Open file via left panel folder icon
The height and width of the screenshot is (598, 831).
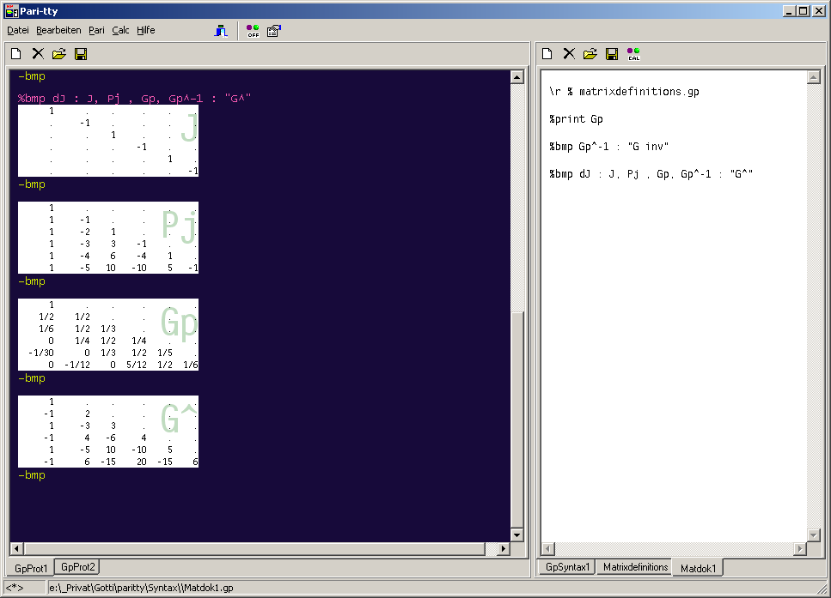click(59, 54)
